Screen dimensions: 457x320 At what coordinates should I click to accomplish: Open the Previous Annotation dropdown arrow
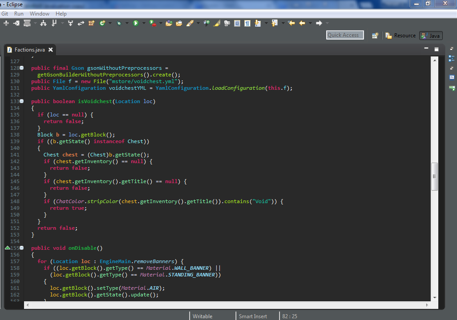pos(283,23)
